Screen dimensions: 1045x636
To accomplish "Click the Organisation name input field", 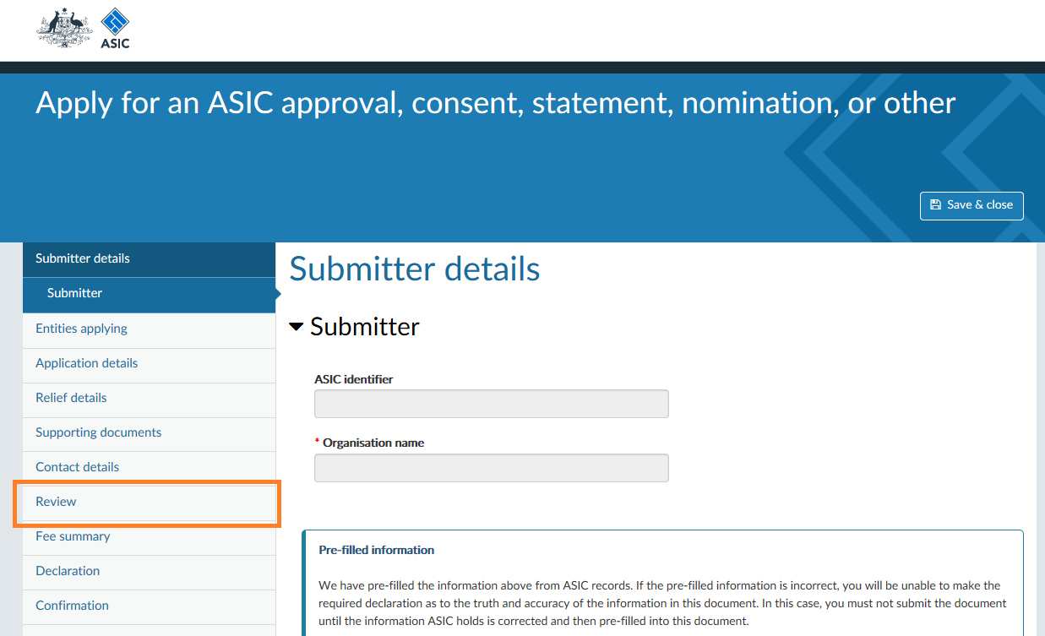I will [x=491, y=468].
